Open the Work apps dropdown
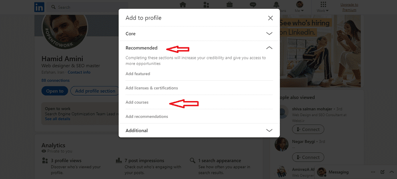Viewport: 397px width, 179px height. tap(323, 7)
